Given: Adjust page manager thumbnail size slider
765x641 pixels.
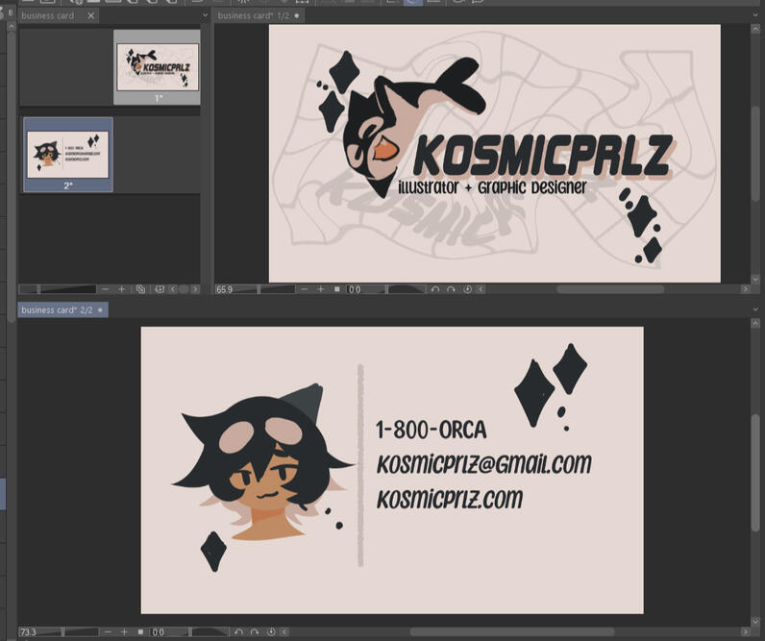Looking at the screenshot, I should 59,289.
